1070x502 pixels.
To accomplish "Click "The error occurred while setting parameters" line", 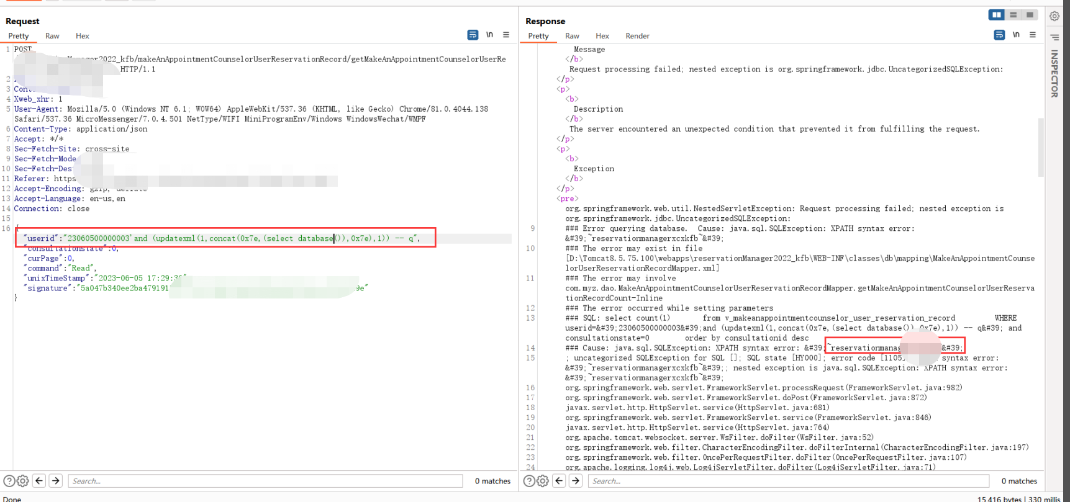I will tap(669, 308).
